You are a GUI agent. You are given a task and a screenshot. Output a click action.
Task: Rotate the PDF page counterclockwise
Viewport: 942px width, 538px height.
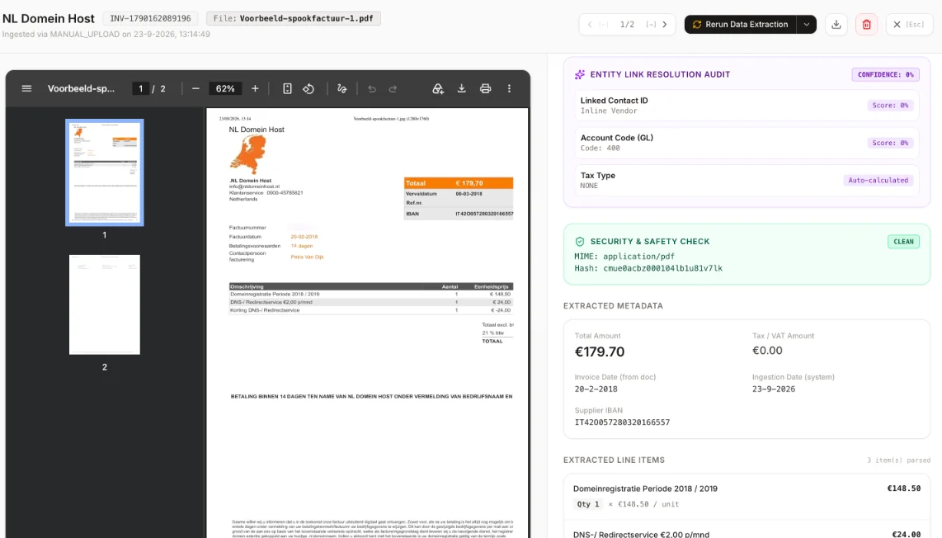pos(309,88)
